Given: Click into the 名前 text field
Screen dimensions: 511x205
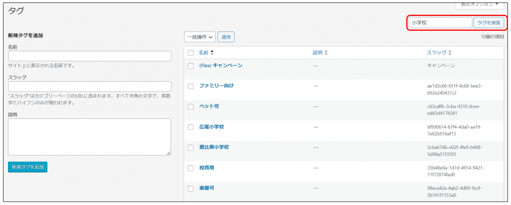Looking at the screenshot, I should [x=90, y=56].
